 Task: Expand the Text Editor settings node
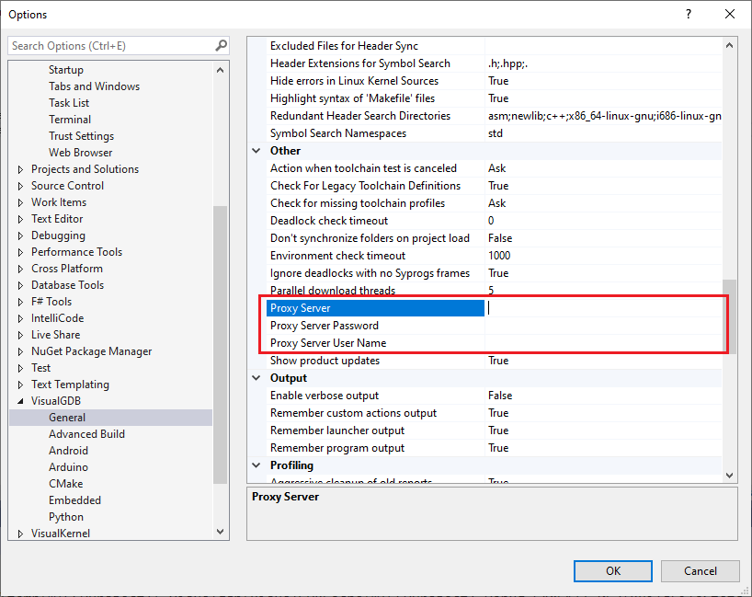19,218
